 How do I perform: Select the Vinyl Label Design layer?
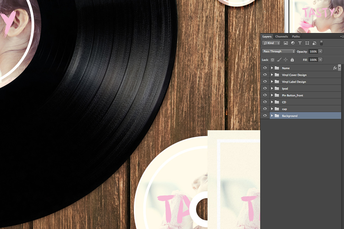pos(305,82)
